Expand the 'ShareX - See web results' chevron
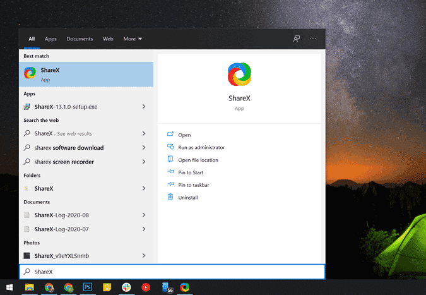Screen dimensions: 426x295 point(144,133)
